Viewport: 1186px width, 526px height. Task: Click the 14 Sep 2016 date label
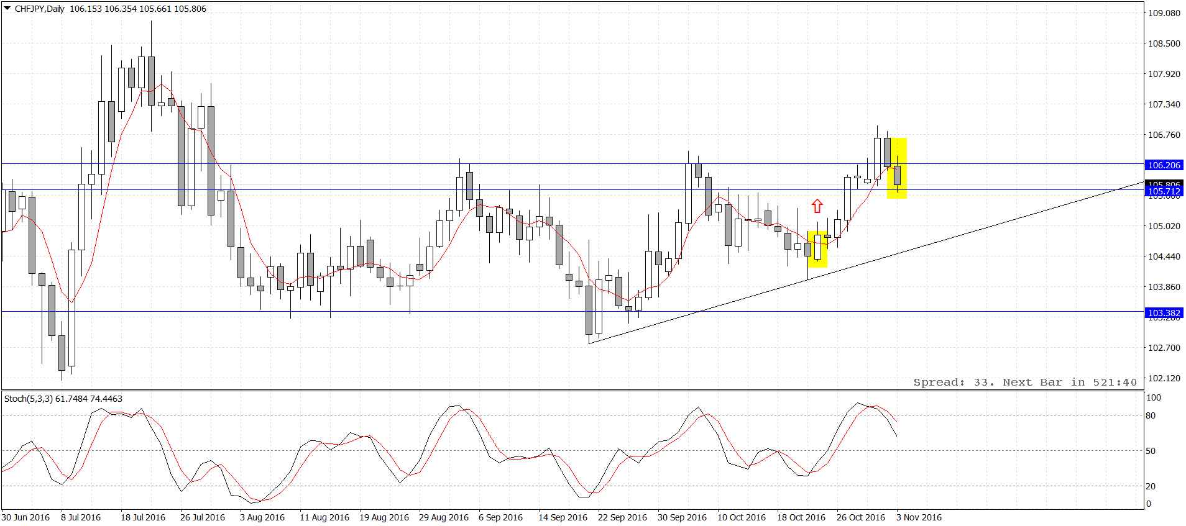pyautogui.click(x=563, y=517)
